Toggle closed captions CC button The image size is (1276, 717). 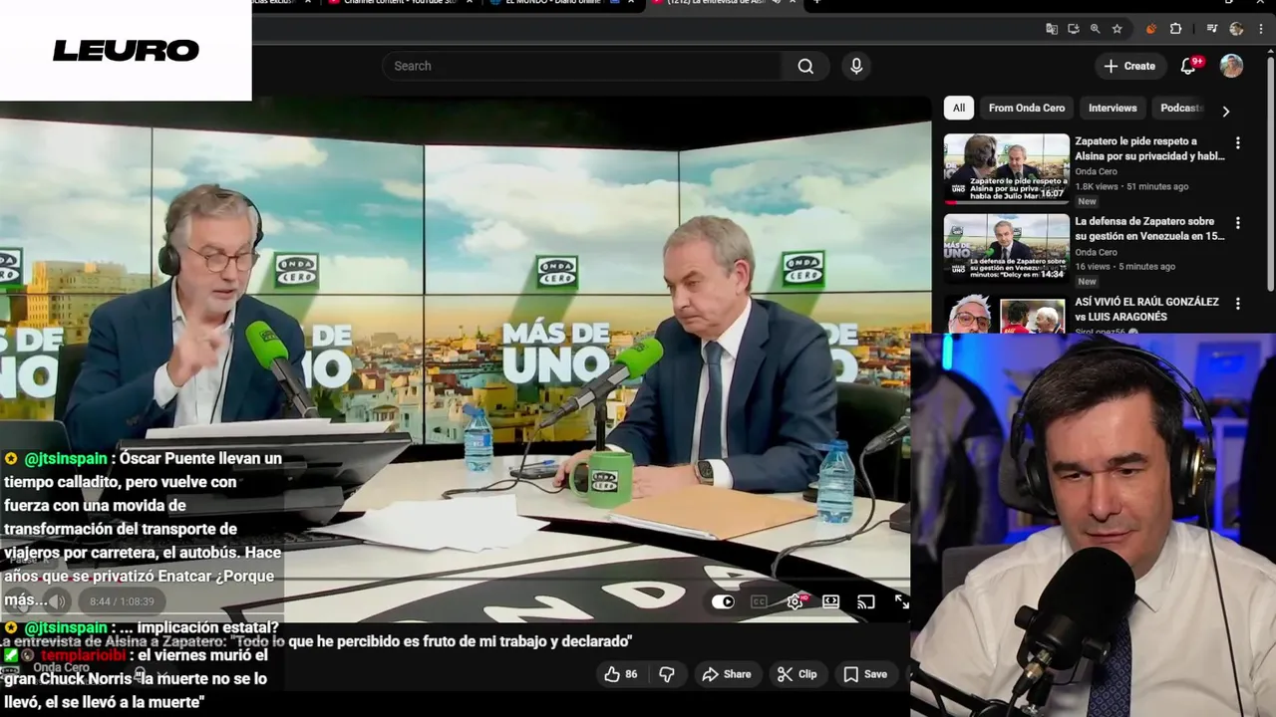(x=759, y=601)
